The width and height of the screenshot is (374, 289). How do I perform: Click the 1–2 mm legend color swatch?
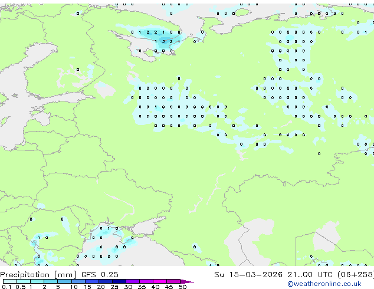tap(37, 281)
